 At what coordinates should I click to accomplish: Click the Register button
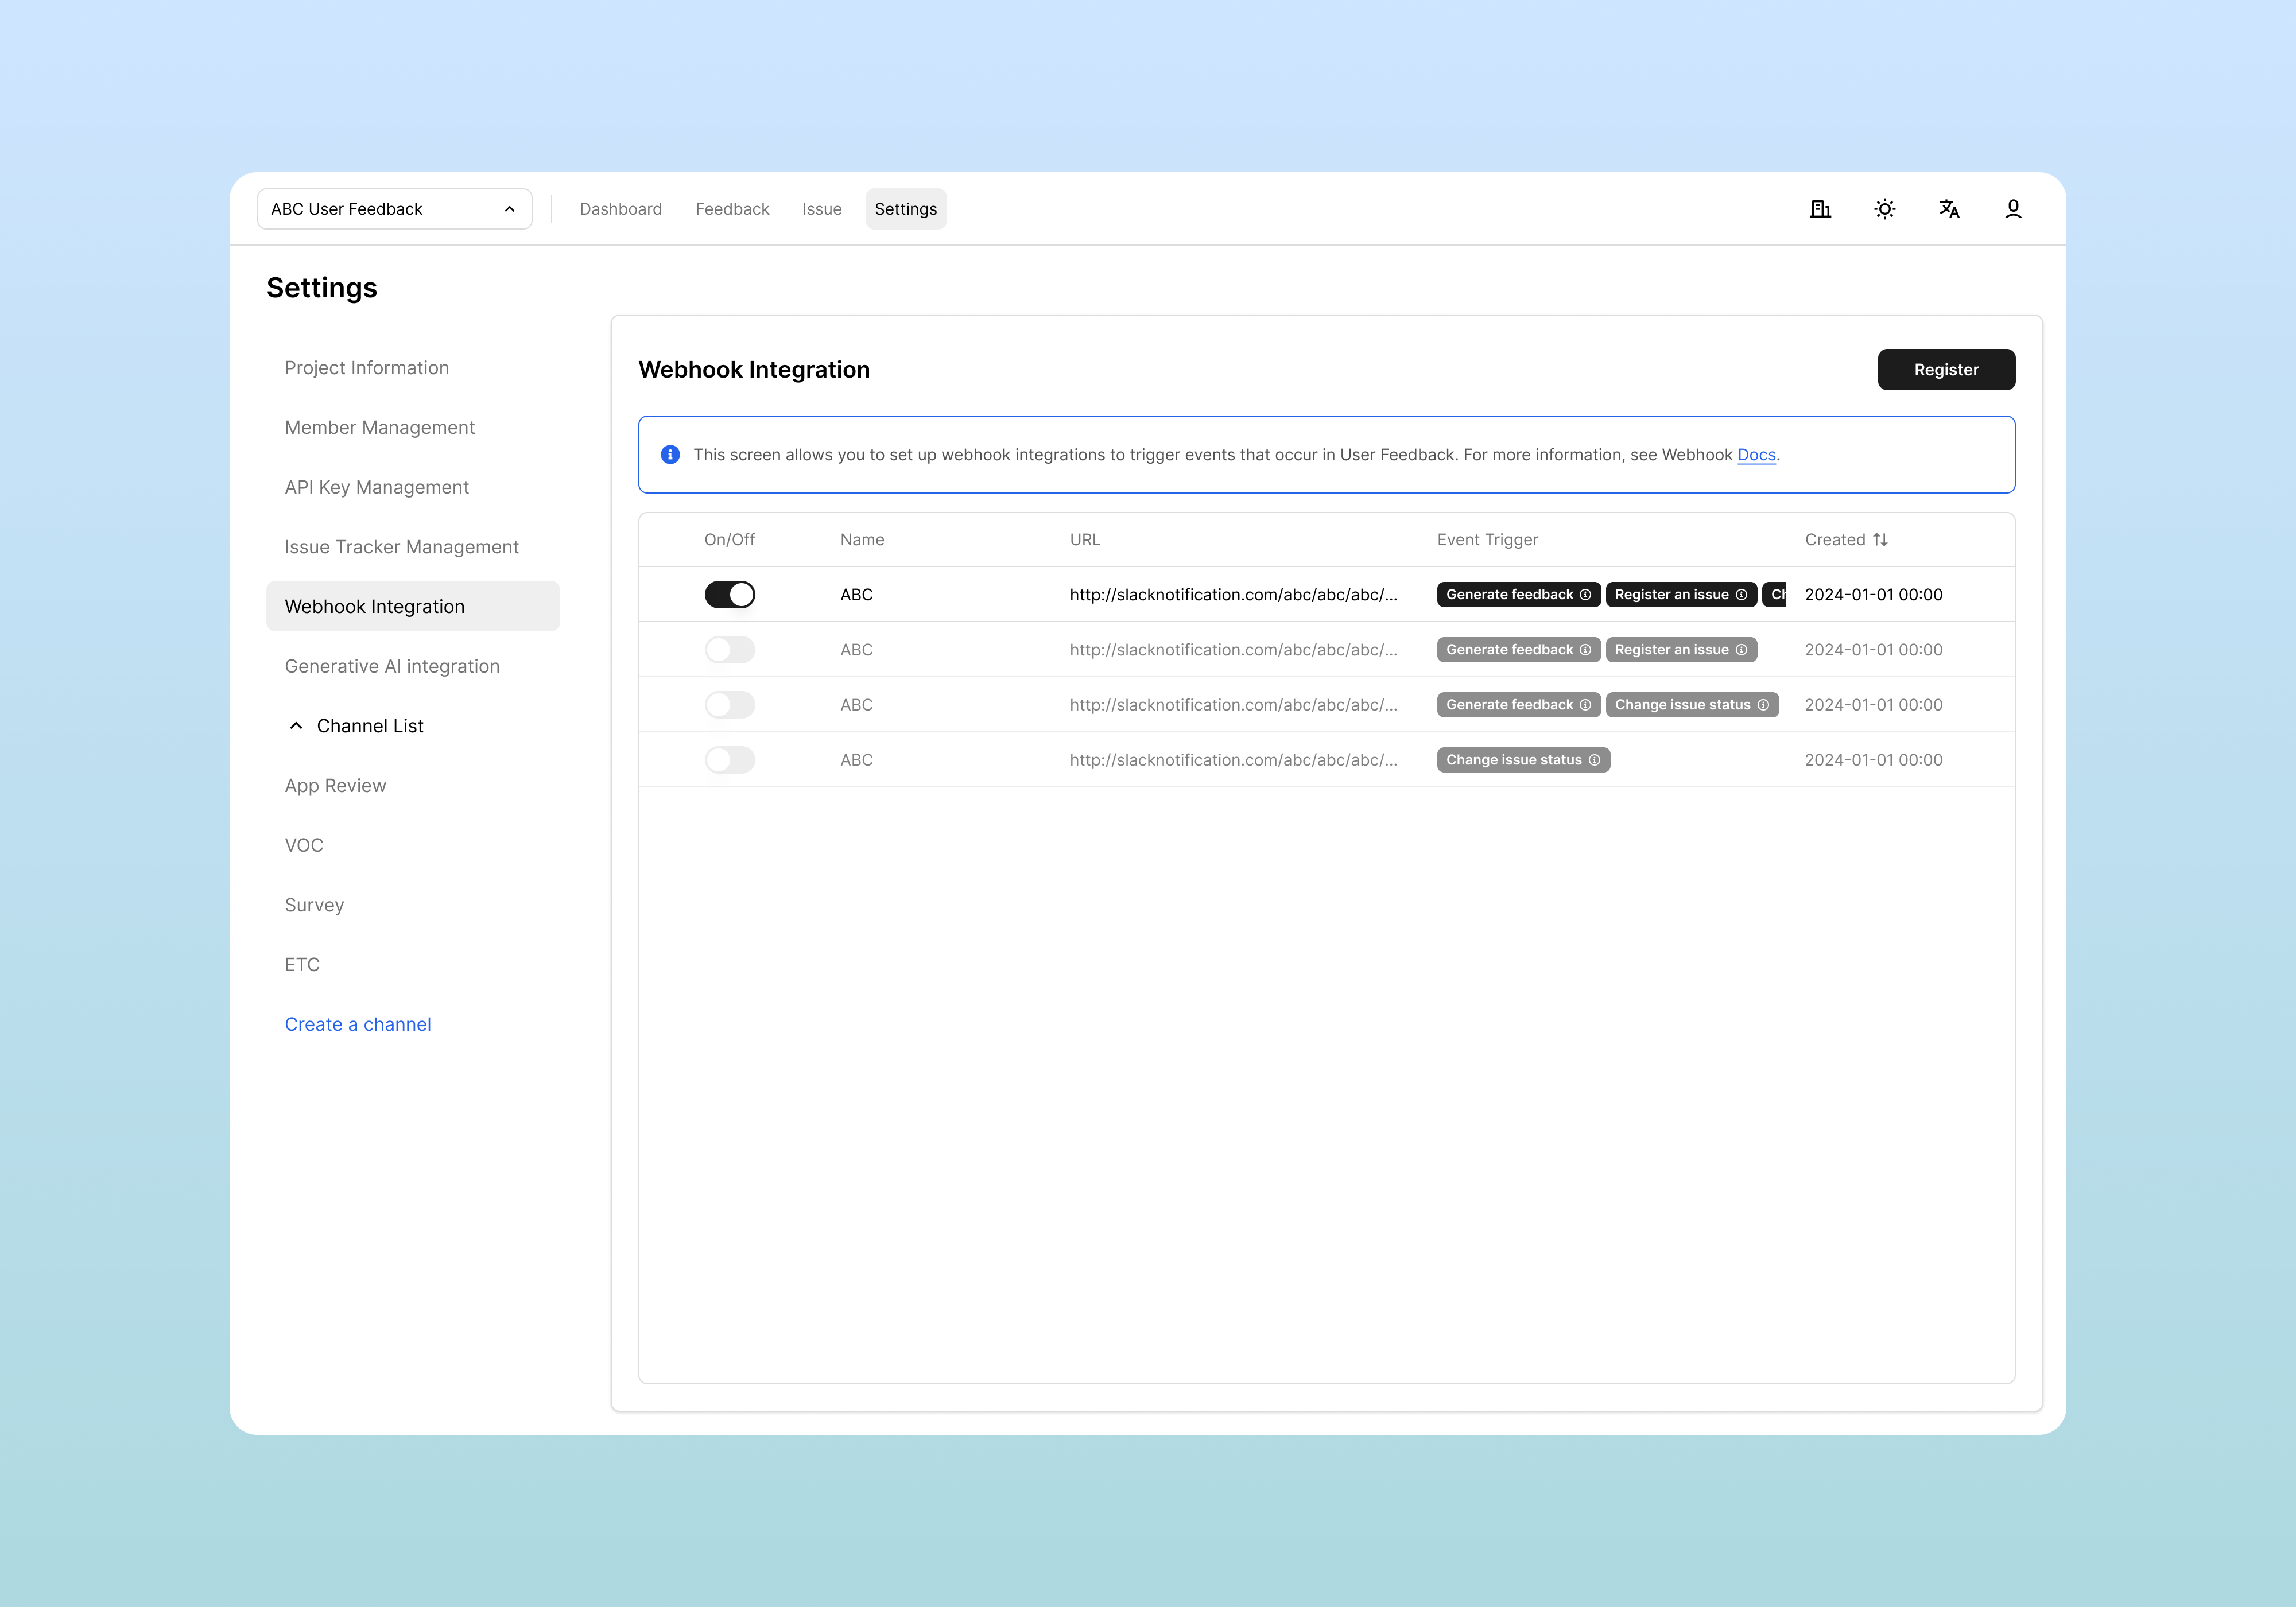[x=1945, y=369]
